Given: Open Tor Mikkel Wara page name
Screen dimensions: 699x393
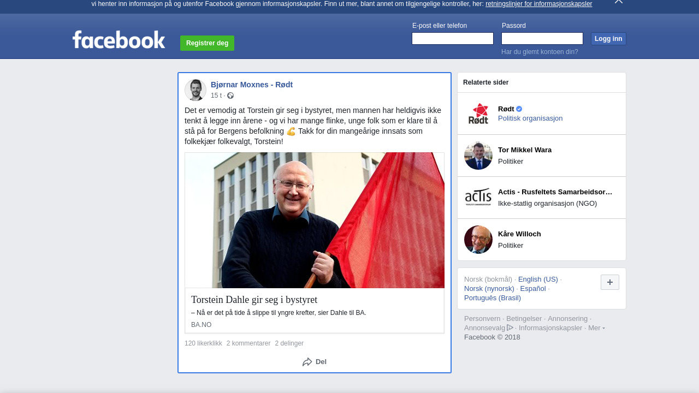Looking at the screenshot, I should tap(525, 150).
